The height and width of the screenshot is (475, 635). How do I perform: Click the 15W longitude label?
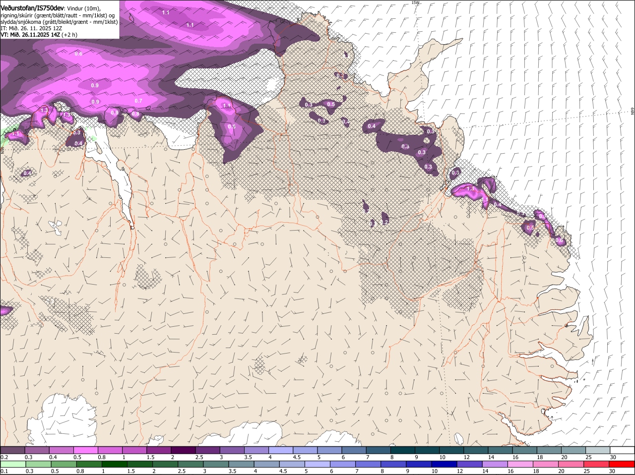415,2
